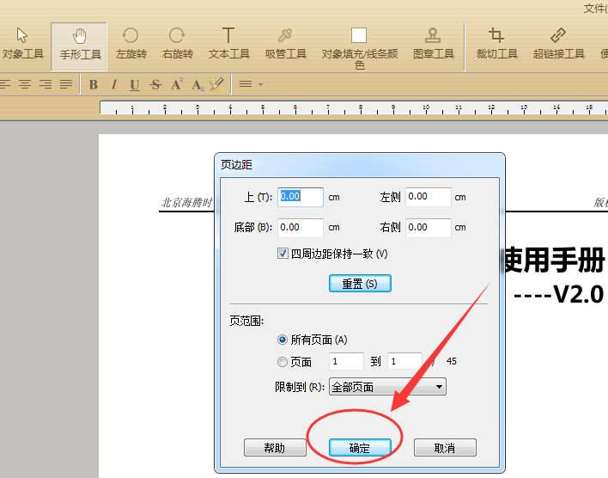This screenshot has height=478, width=608.
Task: Click the 帮助 help button
Action: click(275, 448)
